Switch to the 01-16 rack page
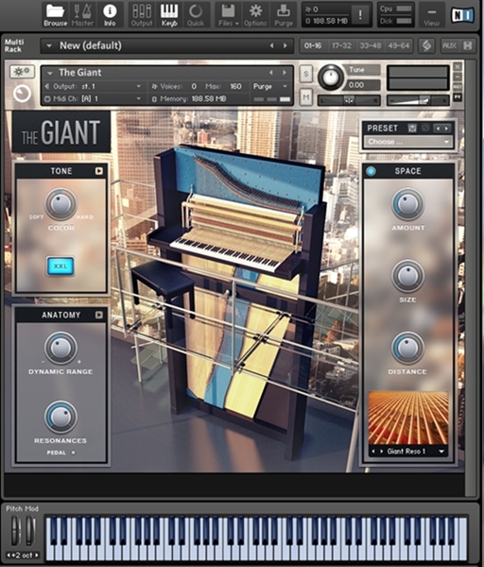484x567 pixels. coord(313,46)
